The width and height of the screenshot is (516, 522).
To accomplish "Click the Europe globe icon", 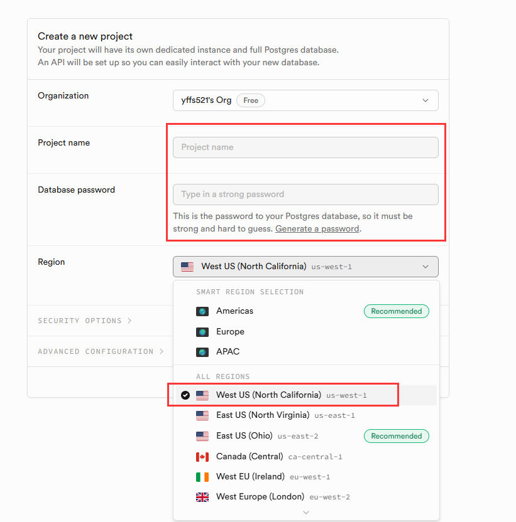I will (x=202, y=332).
